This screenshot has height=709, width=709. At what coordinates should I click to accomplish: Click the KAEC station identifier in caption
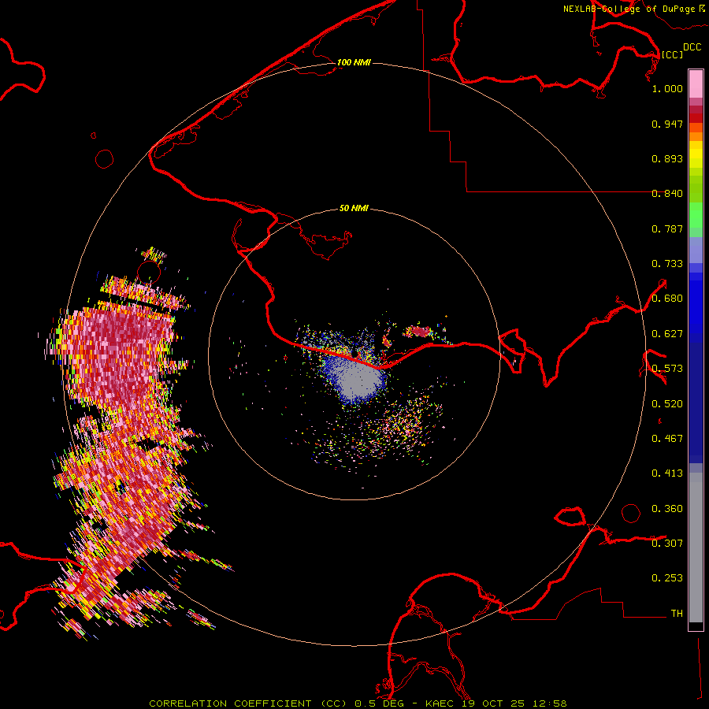(440, 703)
